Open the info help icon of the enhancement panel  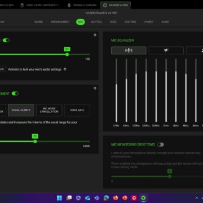[95, 88]
